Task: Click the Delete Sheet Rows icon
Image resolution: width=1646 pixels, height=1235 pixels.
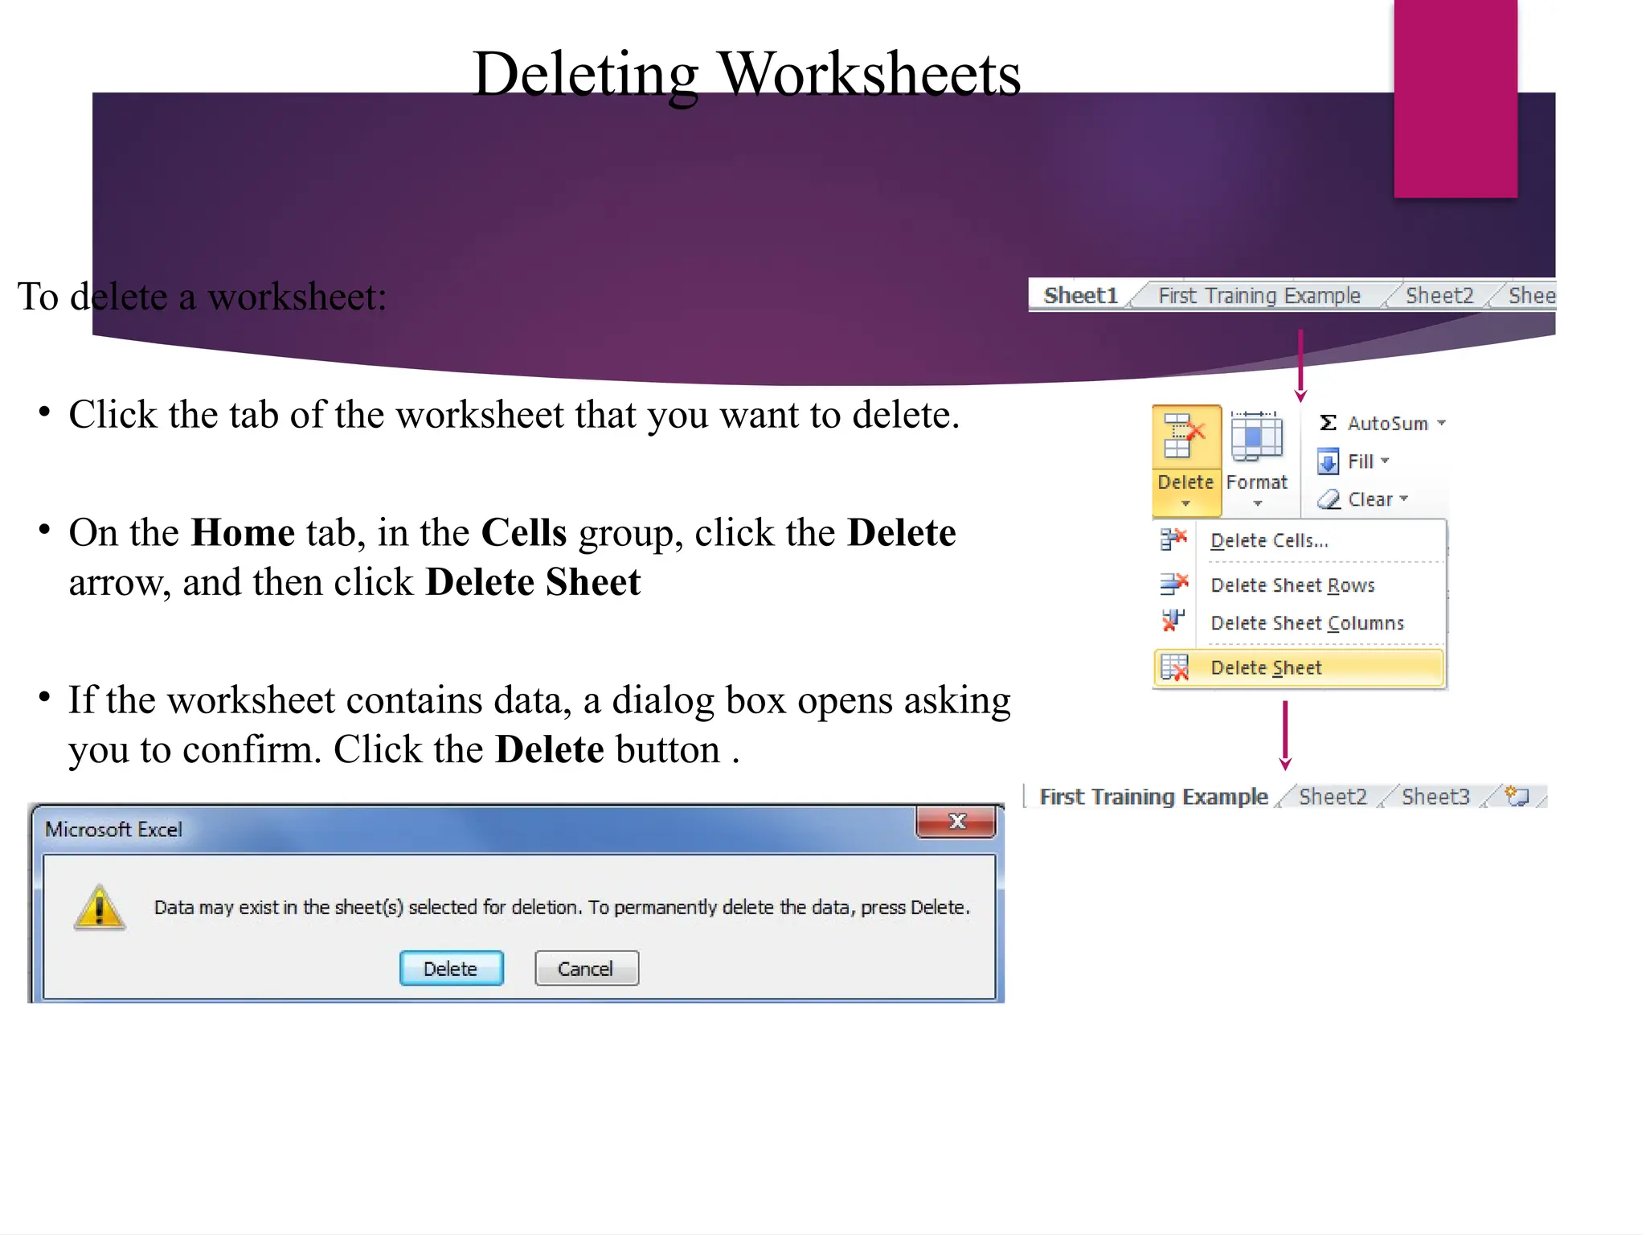Action: [1173, 584]
